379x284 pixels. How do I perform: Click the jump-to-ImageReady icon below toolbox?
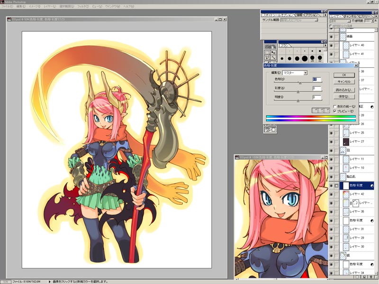(270, 130)
